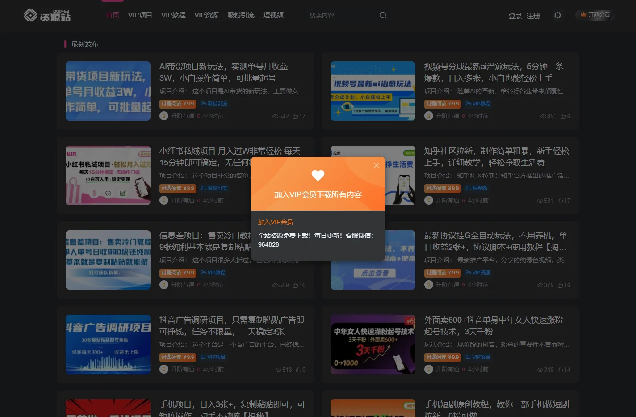Click the views eye icon showing 559
Screen dimensions: 636x417
(275, 285)
